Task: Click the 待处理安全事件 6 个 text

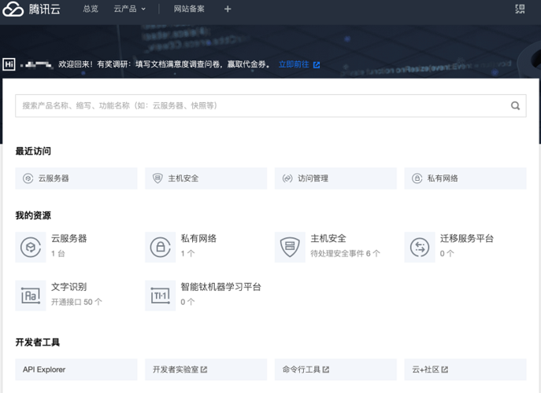Action: click(x=345, y=254)
